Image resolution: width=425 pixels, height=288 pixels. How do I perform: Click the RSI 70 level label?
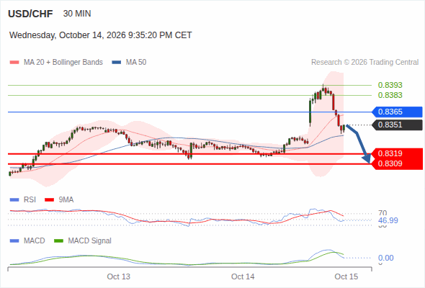[382, 213]
